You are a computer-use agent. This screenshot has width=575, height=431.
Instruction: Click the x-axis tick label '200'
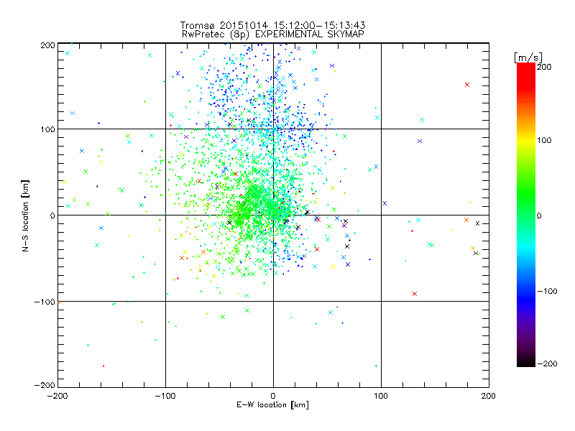pyautogui.click(x=489, y=396)
